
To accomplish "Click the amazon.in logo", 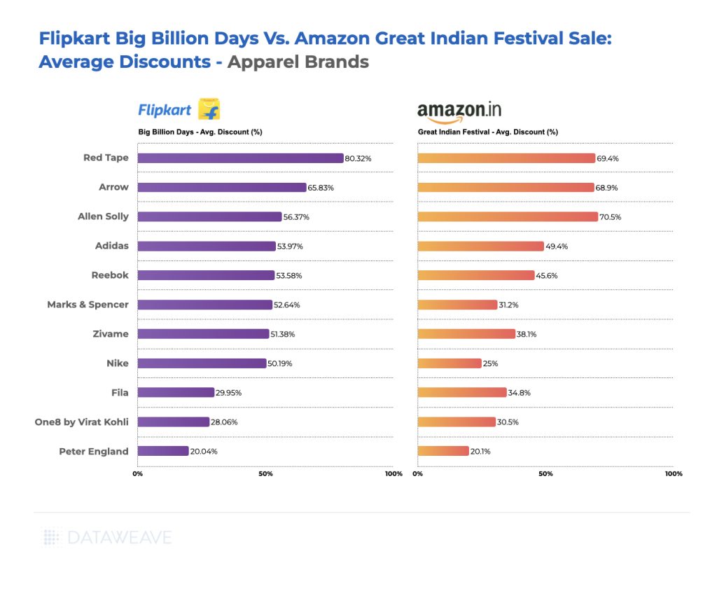I will tap(459, 111).
